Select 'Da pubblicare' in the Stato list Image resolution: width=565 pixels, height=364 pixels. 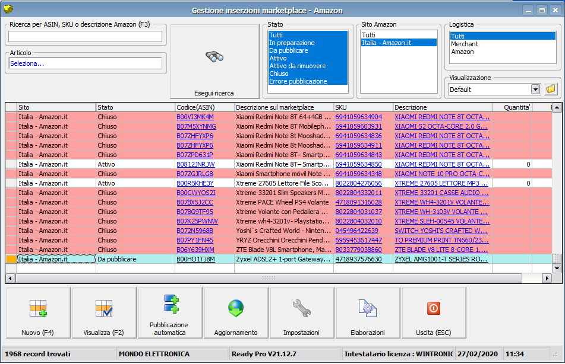pyautogui.click(x=308, y=51)
